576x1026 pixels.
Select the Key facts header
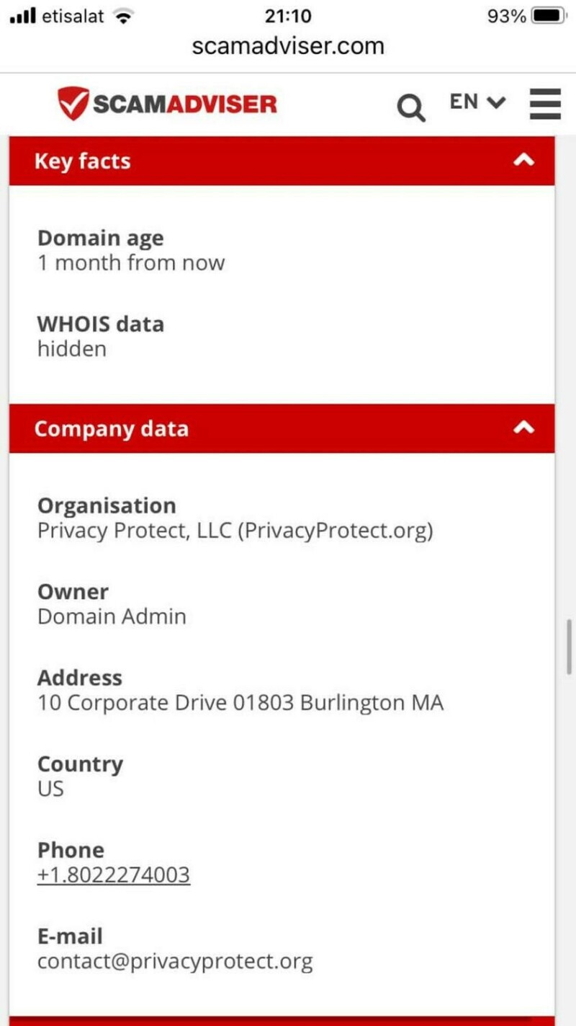(x=83, y=161)
